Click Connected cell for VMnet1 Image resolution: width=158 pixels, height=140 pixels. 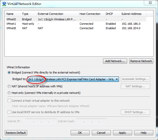click(86, 24)
